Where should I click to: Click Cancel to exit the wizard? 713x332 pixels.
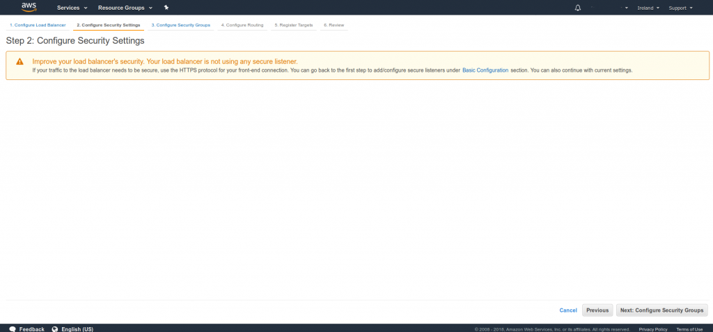coord(568,310)
